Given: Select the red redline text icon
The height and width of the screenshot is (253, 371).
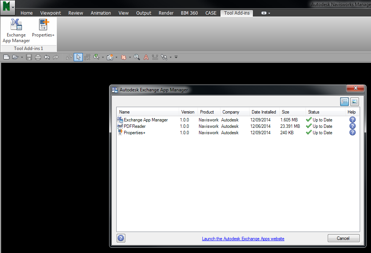Looking at the screenshot, I should click(146, 57).
